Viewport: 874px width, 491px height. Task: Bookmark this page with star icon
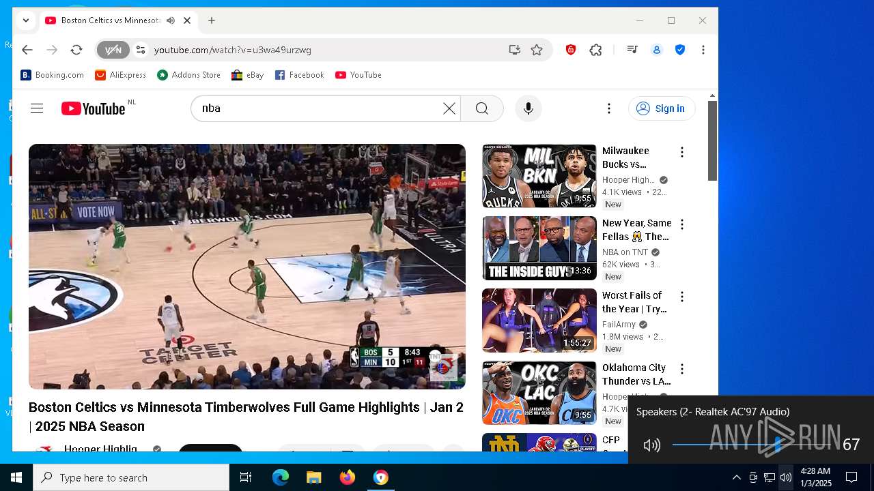point(537,50)
